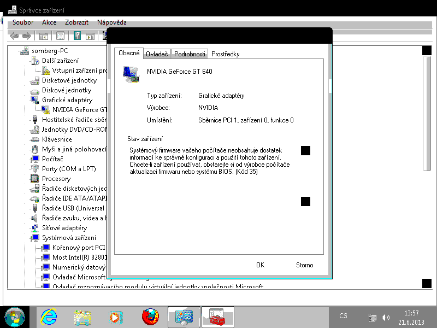Launch Firefox from the taskbar

pyautogui.click(x=150, y=317)
